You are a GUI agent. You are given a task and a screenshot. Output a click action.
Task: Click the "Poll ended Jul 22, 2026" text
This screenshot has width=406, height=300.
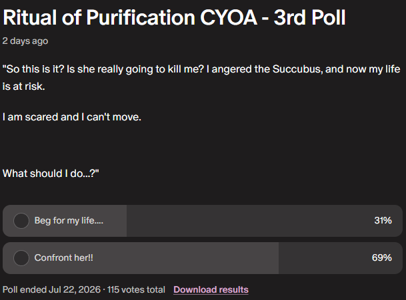coord(51,289)
